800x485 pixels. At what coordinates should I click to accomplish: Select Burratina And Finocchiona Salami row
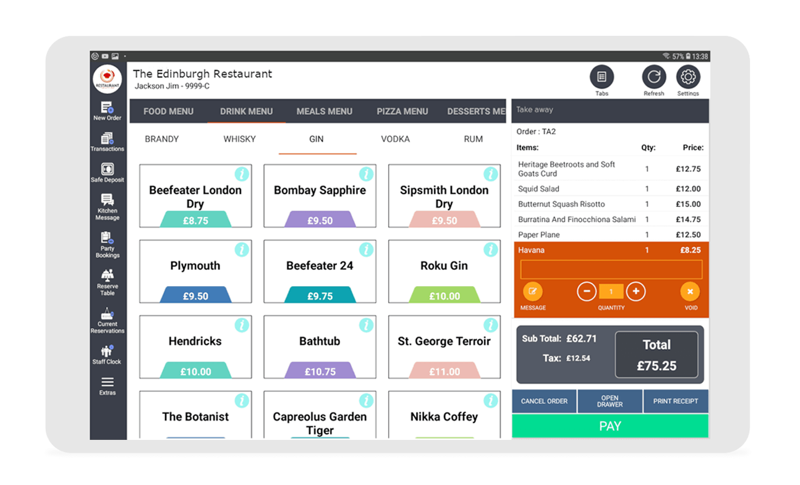pyautogui.click(x=610, y=219)
